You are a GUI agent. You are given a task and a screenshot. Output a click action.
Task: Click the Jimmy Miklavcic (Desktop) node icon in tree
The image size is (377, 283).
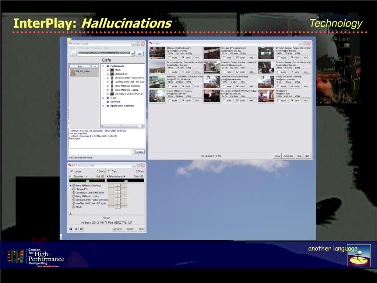pos(112,85)
